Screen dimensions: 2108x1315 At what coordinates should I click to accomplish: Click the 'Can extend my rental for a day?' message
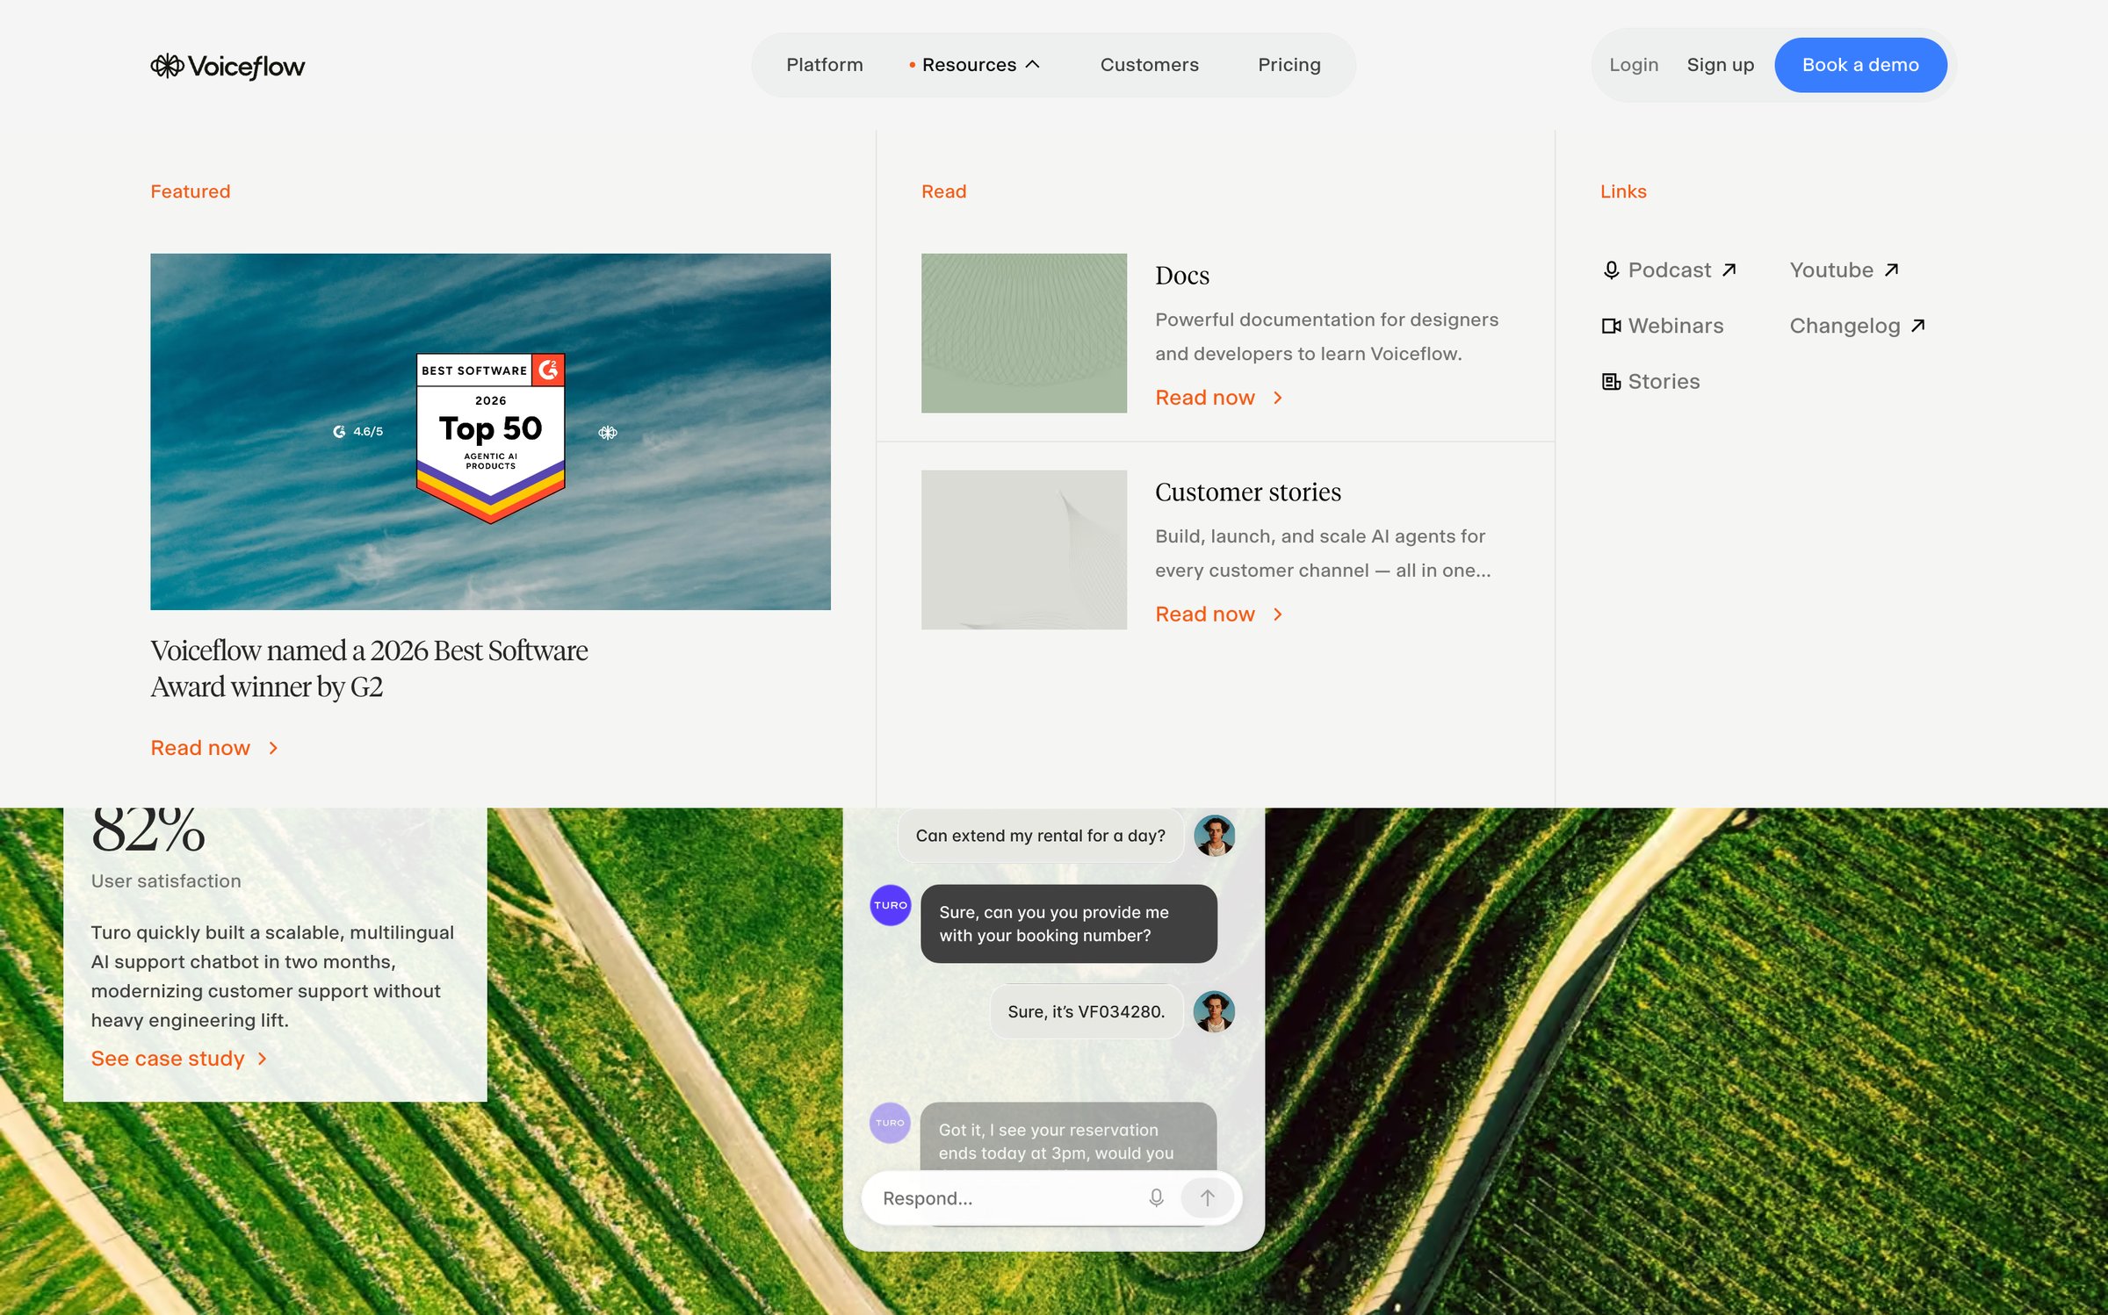pos(1041,837)
